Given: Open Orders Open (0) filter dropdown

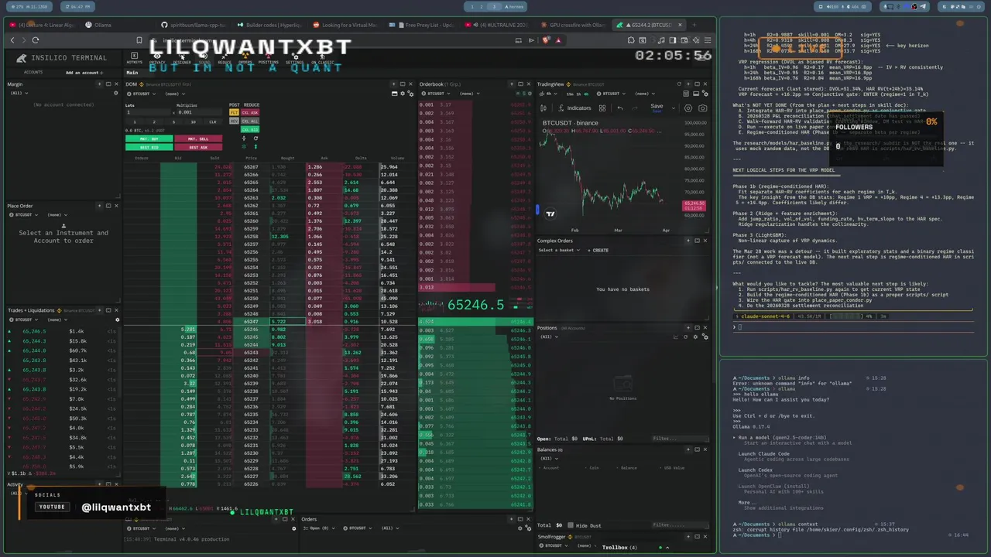Looking at the screenshot, I should (319, 528).
